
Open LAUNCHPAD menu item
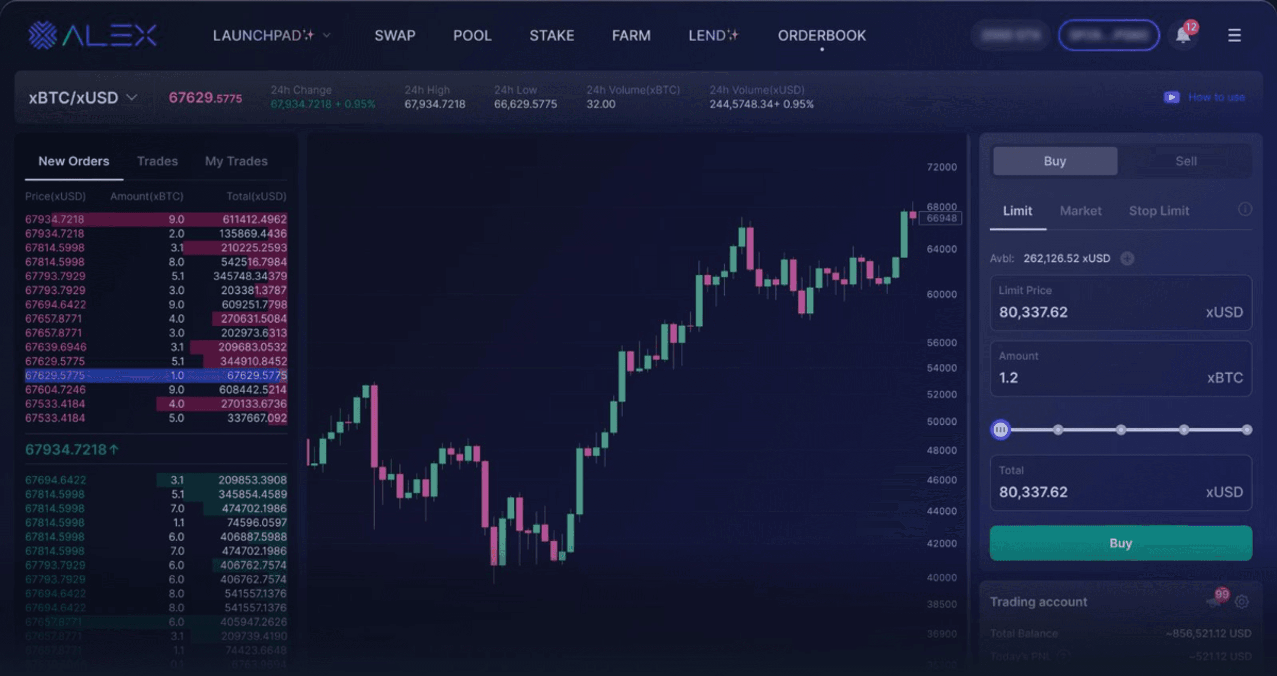tap(263, 35)
